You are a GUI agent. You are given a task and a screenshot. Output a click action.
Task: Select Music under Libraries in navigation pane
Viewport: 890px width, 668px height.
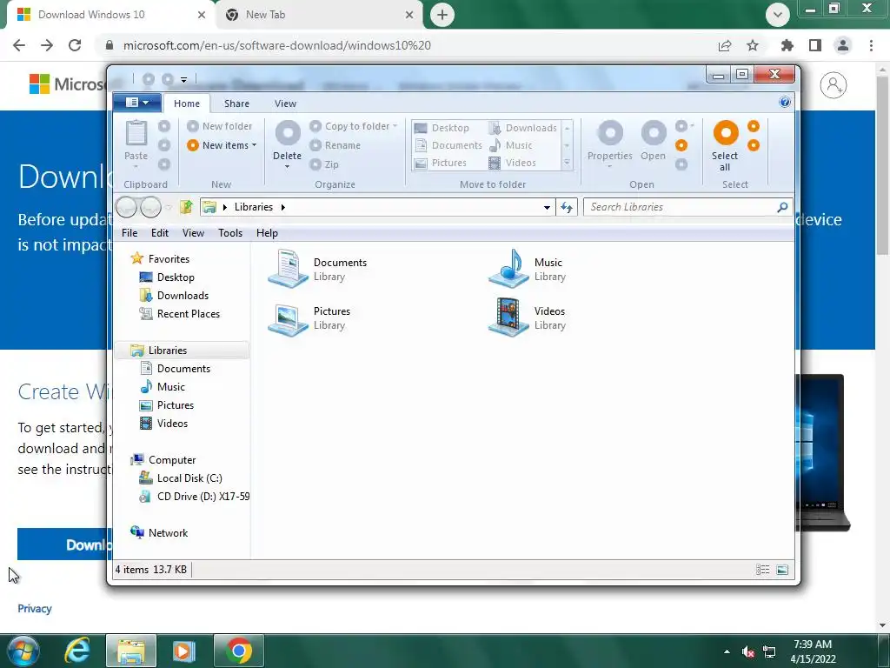[163, 387]
